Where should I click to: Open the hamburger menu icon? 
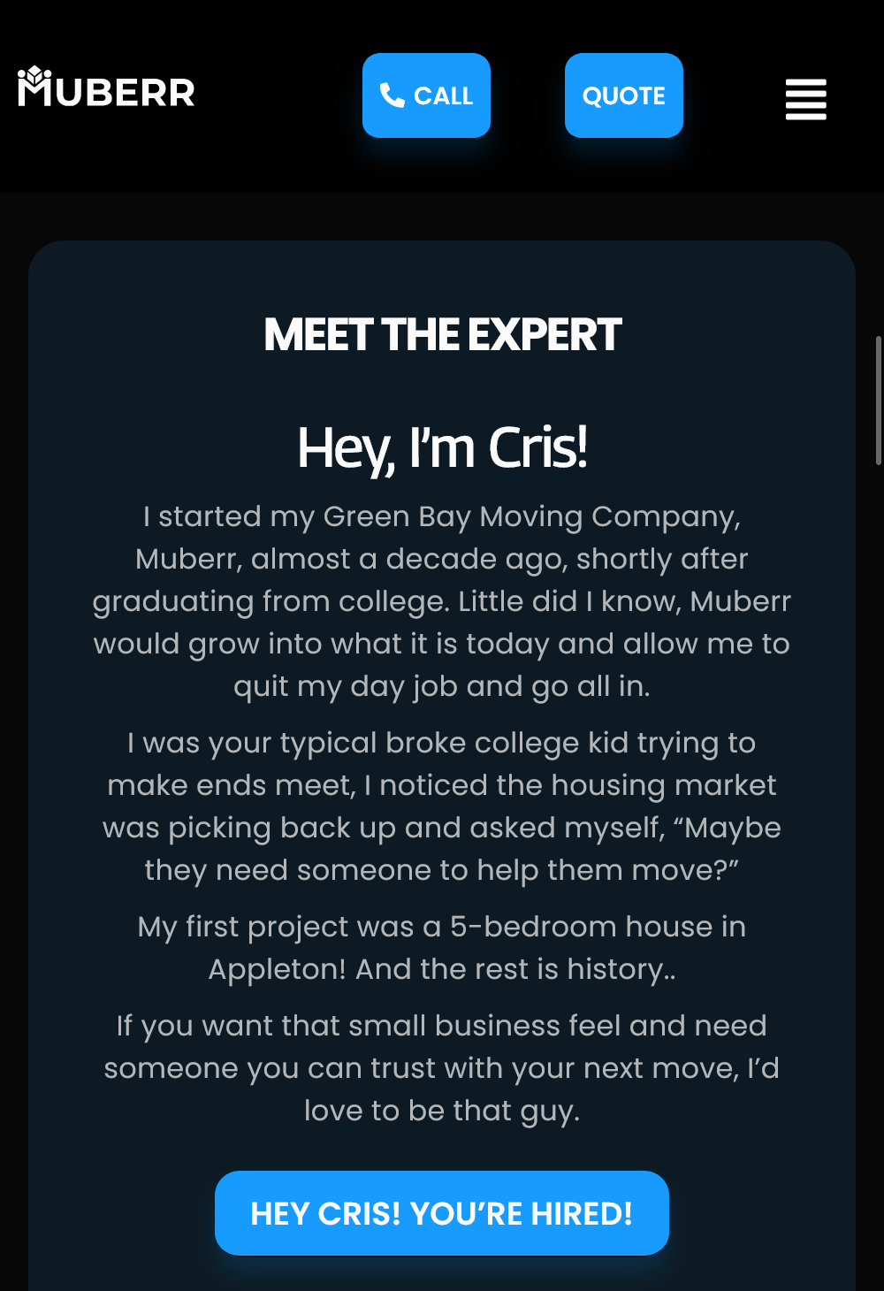coord(805,99)
